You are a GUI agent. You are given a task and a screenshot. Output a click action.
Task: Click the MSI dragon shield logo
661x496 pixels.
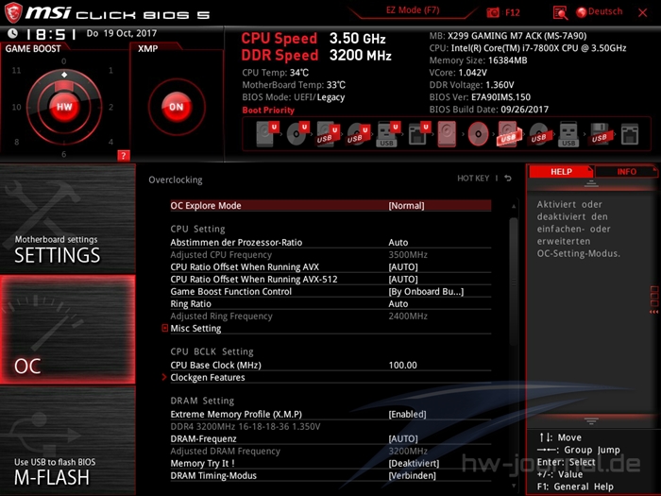[x=12, y=12]
